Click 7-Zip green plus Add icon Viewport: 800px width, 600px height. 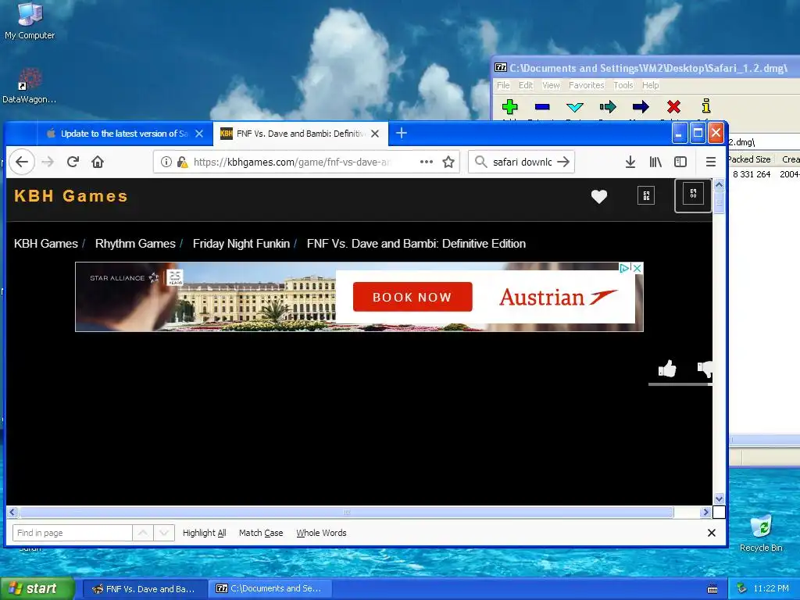click(509, 106)
